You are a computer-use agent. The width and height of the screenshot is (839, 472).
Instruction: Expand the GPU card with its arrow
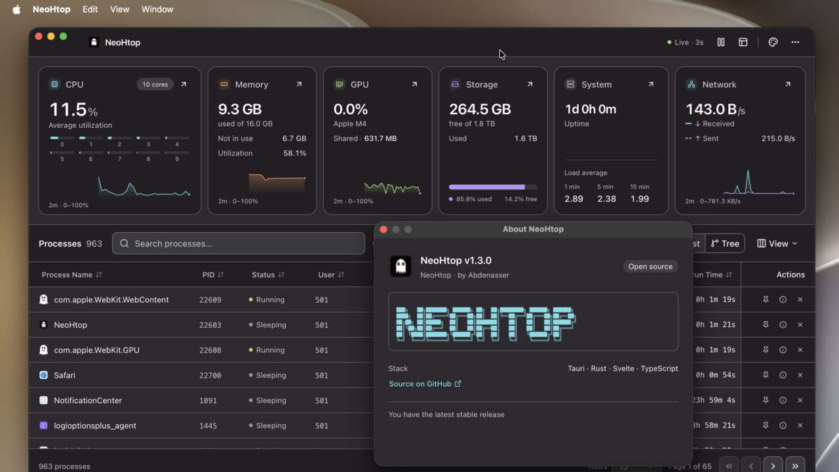(414, 84)
